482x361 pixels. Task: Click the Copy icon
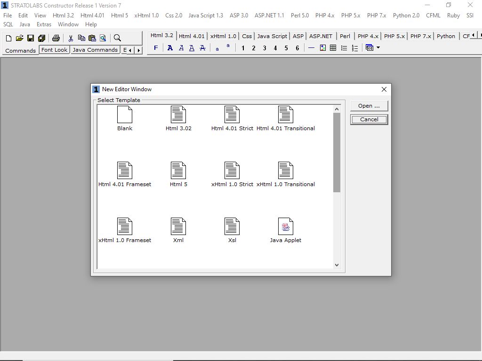coord(81,38)
